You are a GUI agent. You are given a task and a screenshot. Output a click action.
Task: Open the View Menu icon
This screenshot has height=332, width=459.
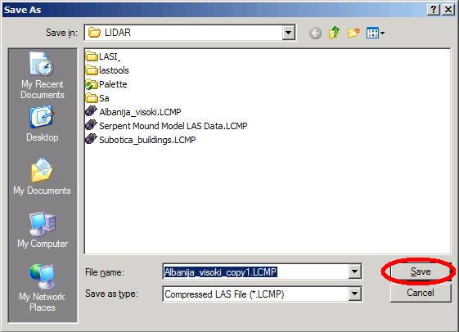pos(376,33)
